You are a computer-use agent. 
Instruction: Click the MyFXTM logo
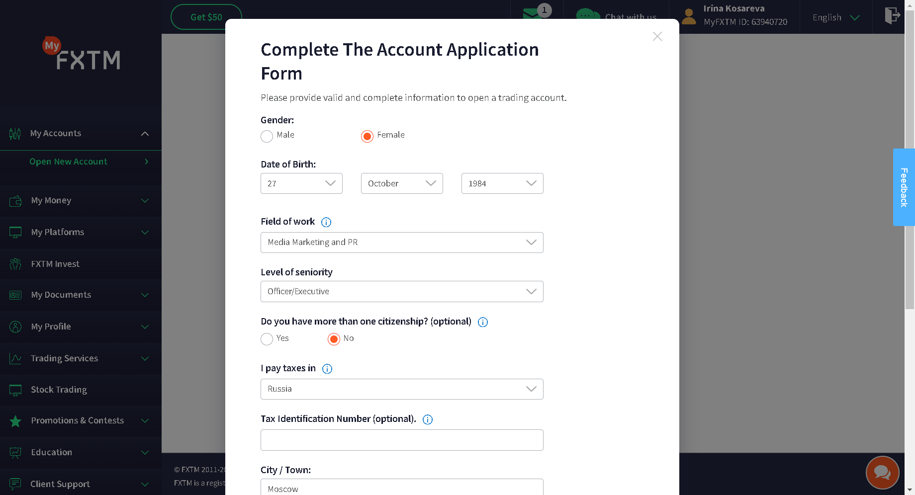pos(83,55)
